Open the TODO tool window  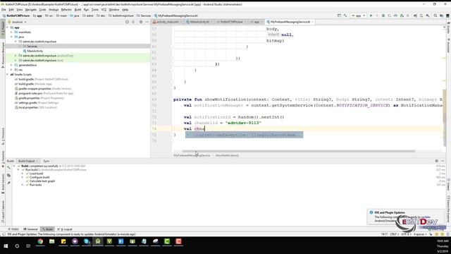[13, 229]
